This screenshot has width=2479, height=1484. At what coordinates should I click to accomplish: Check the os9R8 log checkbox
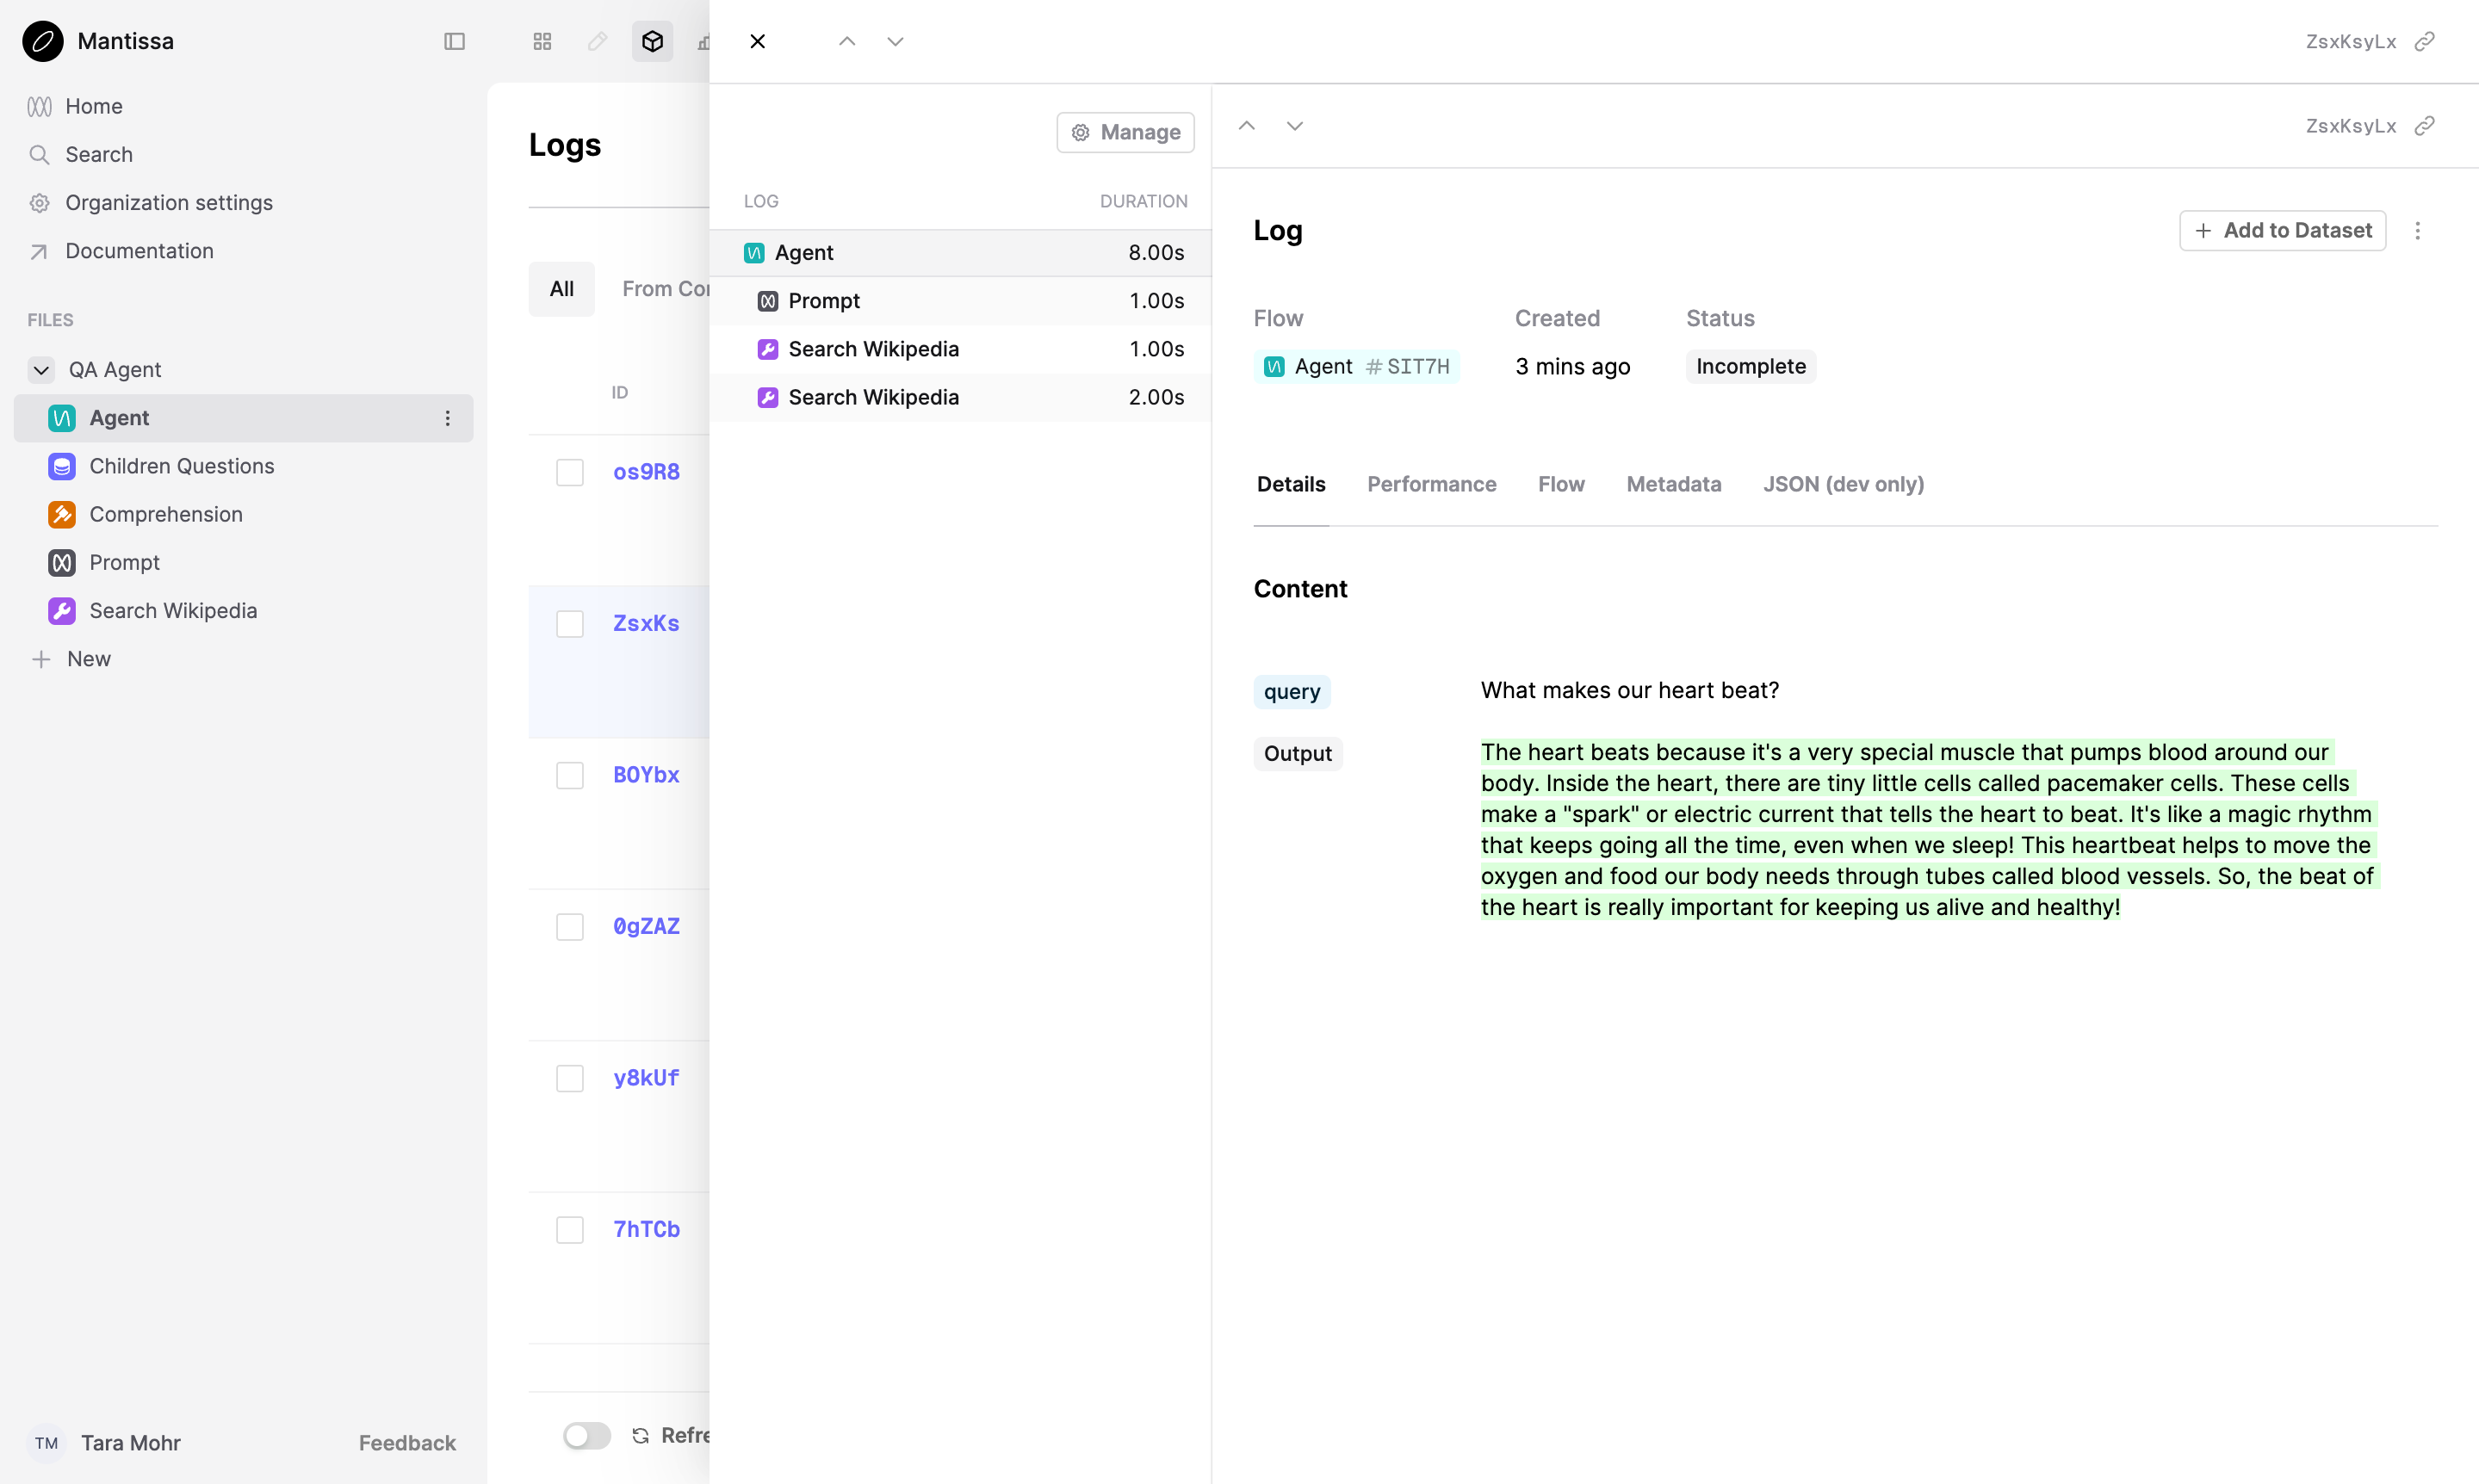pos(569,472)
